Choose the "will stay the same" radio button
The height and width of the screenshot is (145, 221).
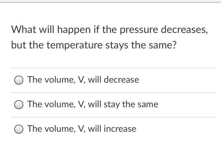pos(19,105)
